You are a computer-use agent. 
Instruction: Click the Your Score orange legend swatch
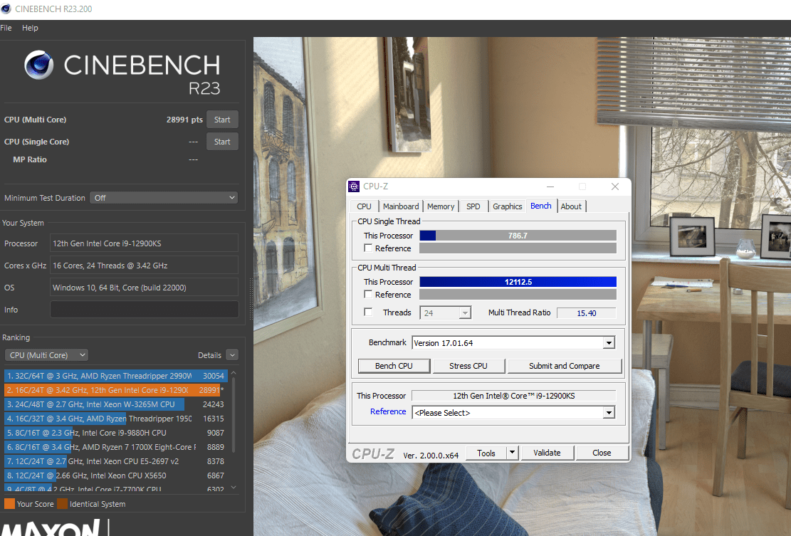pos(9,504)
